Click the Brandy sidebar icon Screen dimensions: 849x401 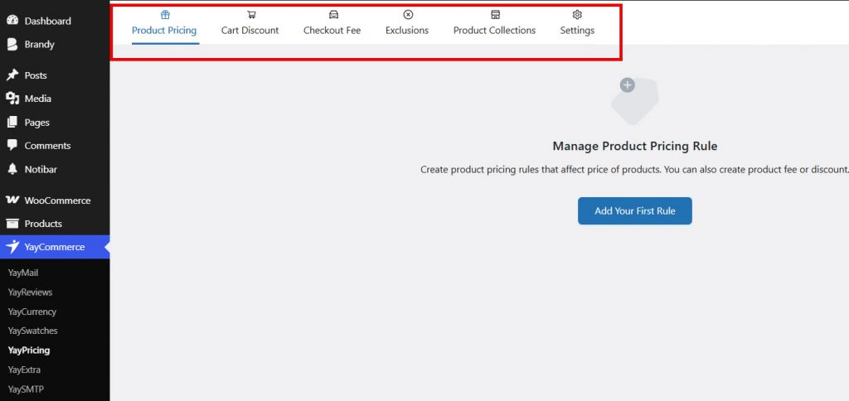[x=12, y=45]
